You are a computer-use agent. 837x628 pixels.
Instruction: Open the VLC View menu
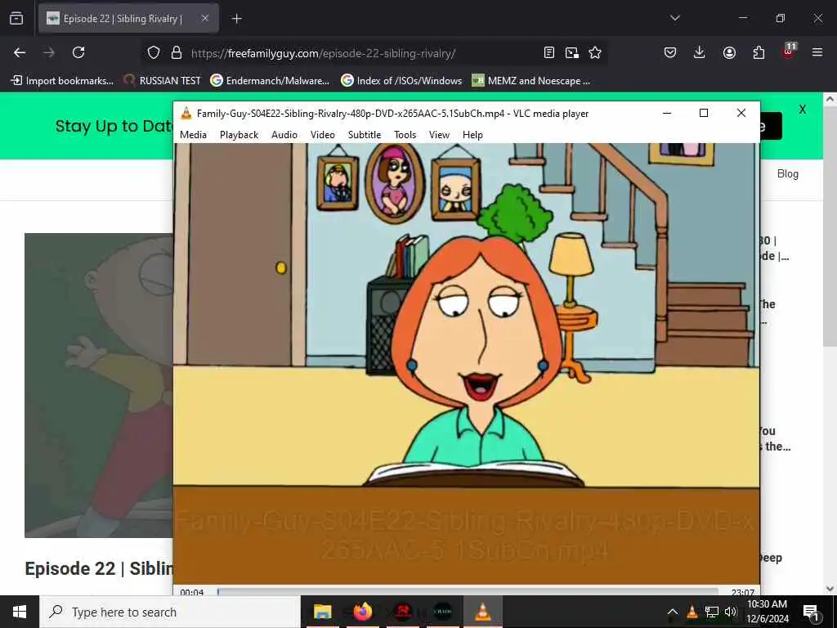pyautogui.click(x=439, y=135)
